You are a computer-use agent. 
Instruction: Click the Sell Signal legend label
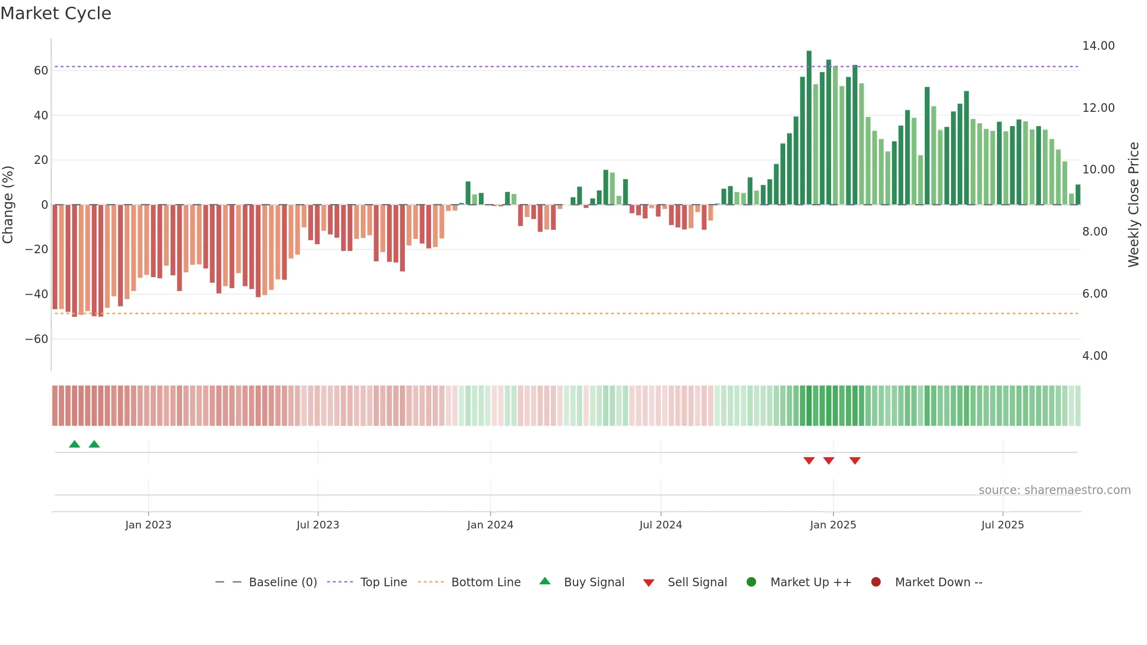click(x=697, y=582)
